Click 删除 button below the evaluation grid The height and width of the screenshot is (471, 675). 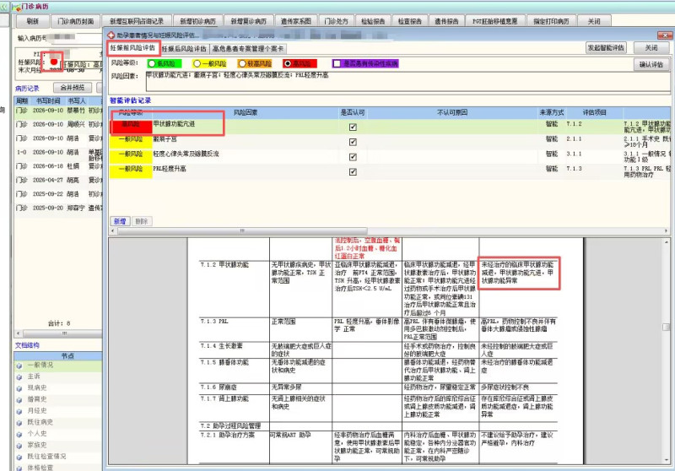coord(141,221)
